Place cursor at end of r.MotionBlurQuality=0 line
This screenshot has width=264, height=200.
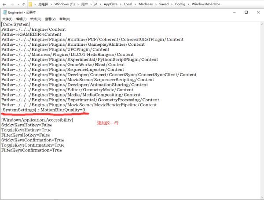(85, 110)
